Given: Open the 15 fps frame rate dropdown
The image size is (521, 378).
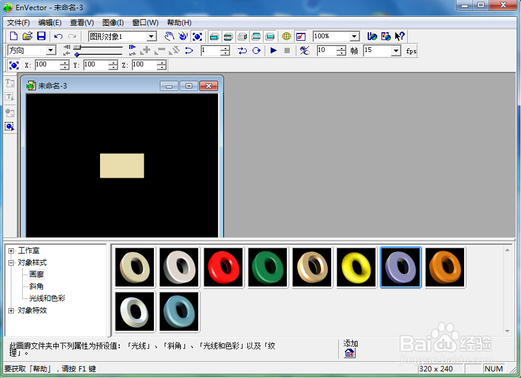Looking at the screenshot, I should [396, 51].
